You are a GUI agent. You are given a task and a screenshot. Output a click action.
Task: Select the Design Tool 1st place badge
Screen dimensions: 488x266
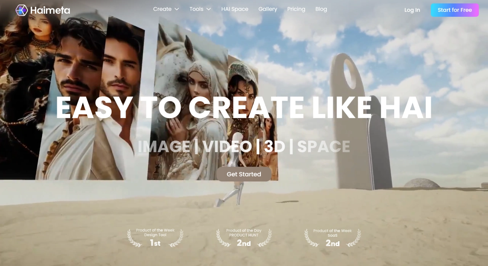pos(155,238)
